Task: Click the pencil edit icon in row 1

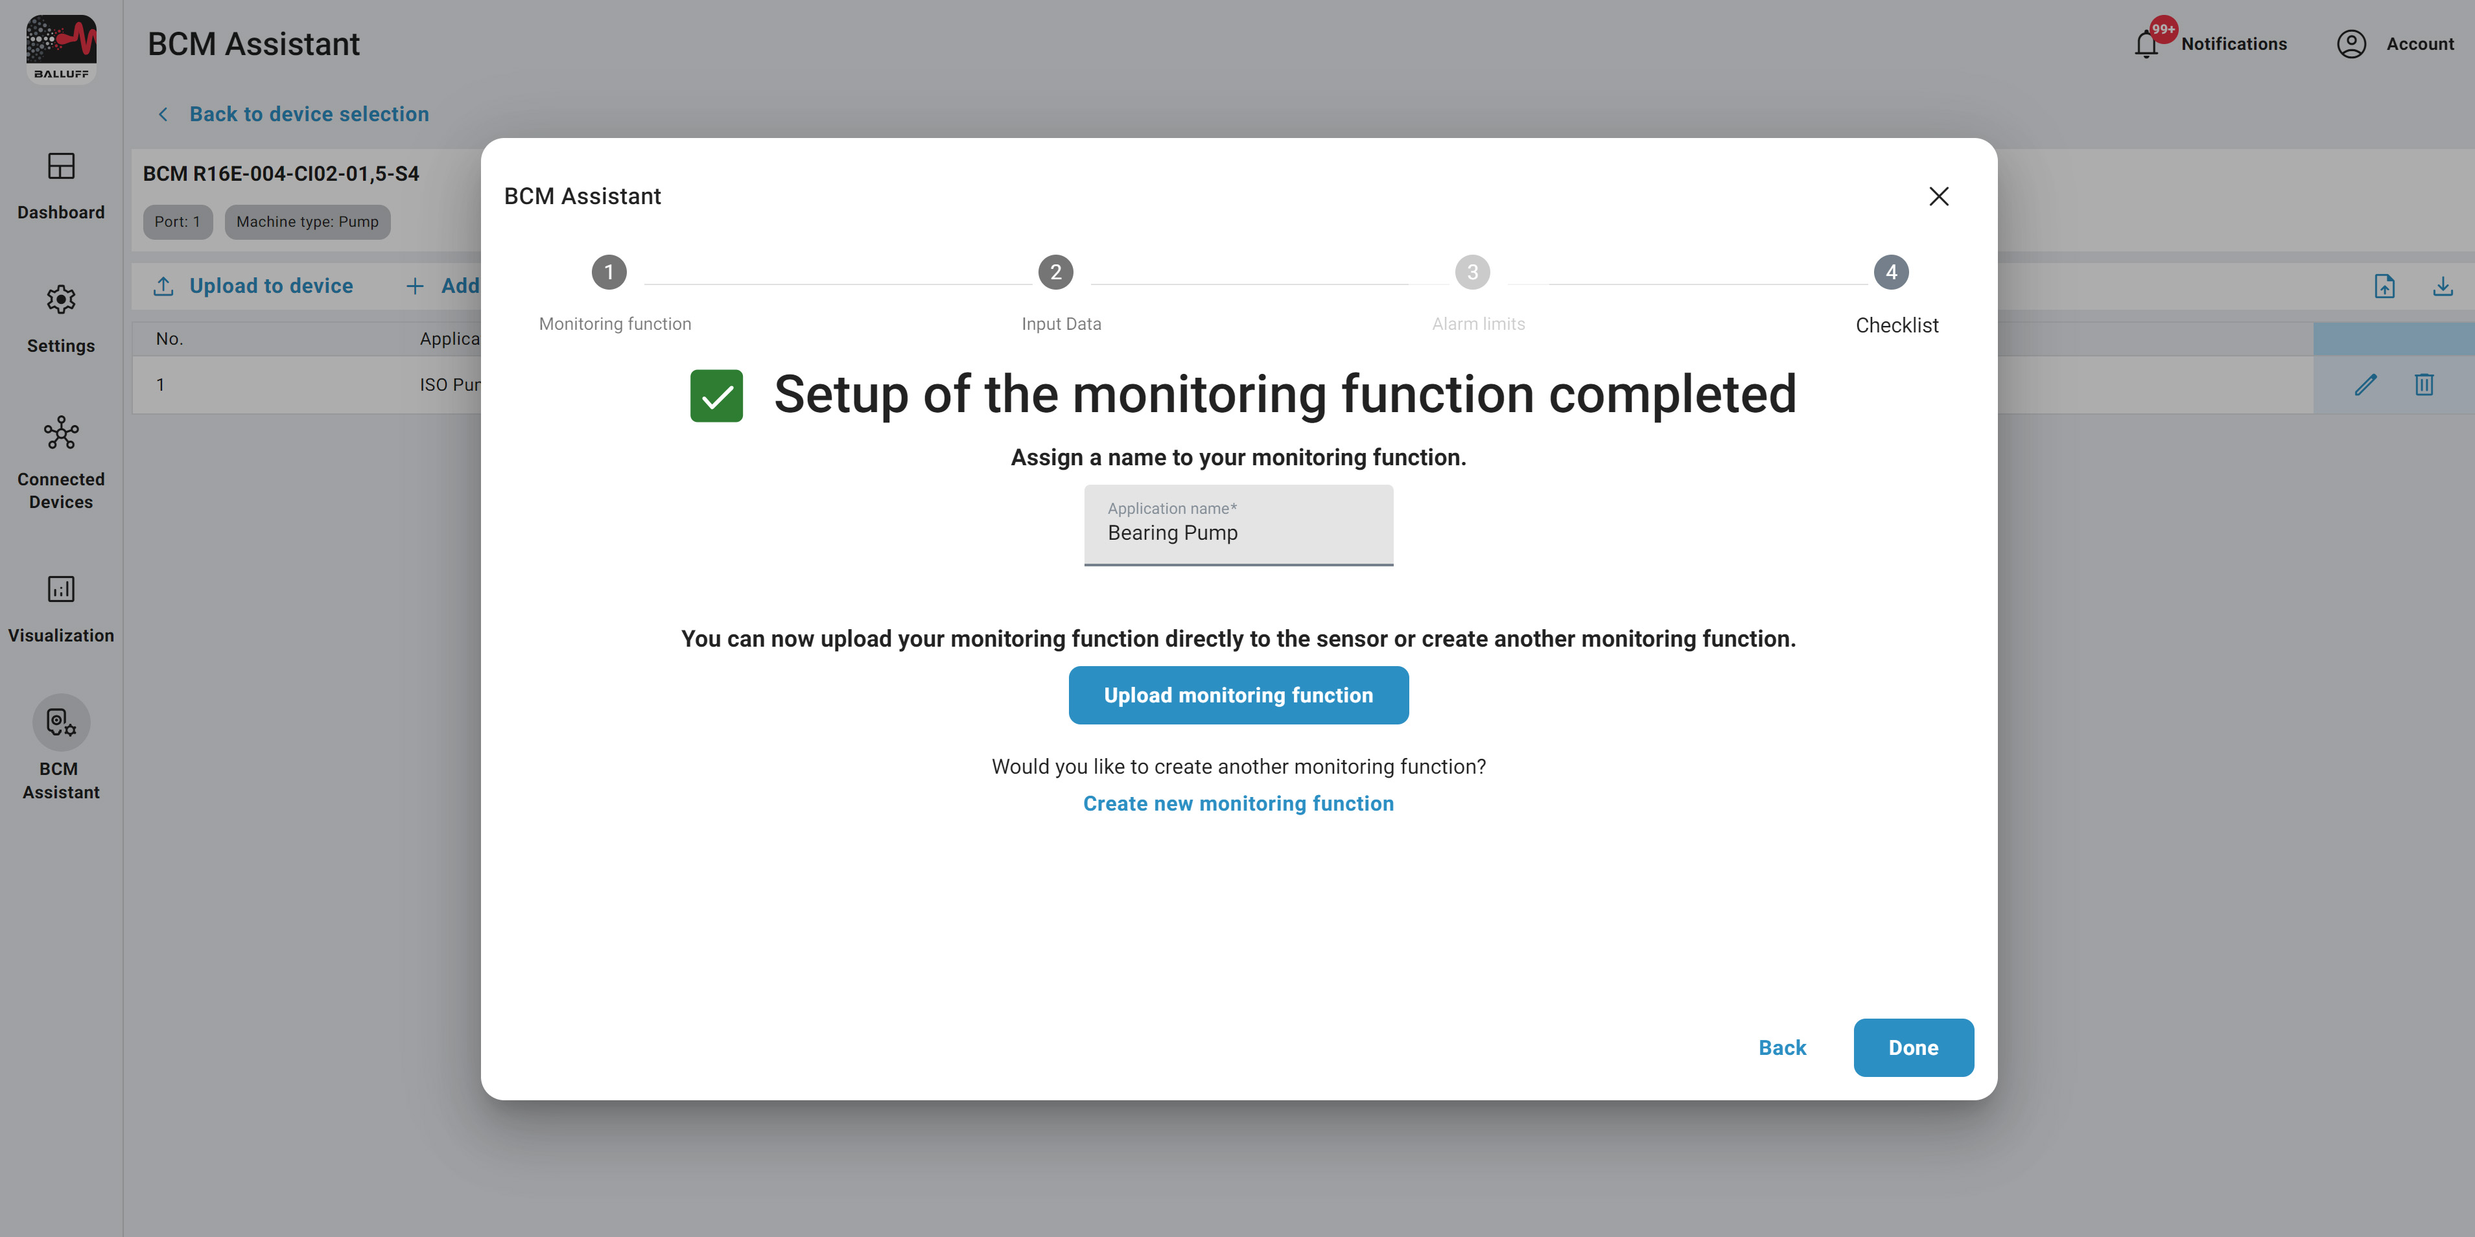Action: pyautogui.click(x=2365, y=385)
